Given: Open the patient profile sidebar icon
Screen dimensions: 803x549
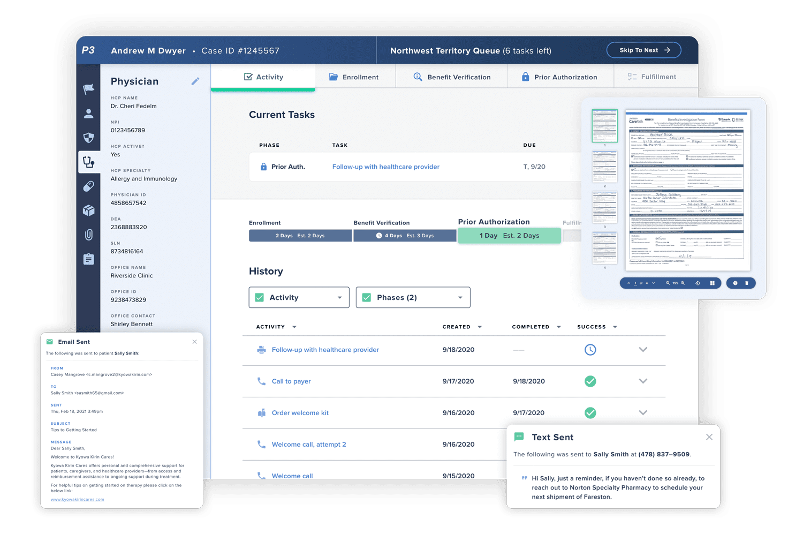Looking at the screenshot, I should point(89,114).
